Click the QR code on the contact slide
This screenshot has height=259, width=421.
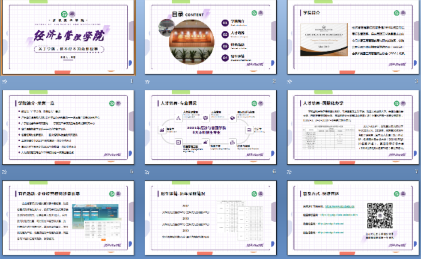(380, 216)
